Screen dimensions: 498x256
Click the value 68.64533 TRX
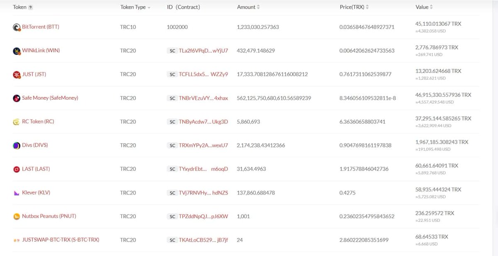click(x=432, y=237)
